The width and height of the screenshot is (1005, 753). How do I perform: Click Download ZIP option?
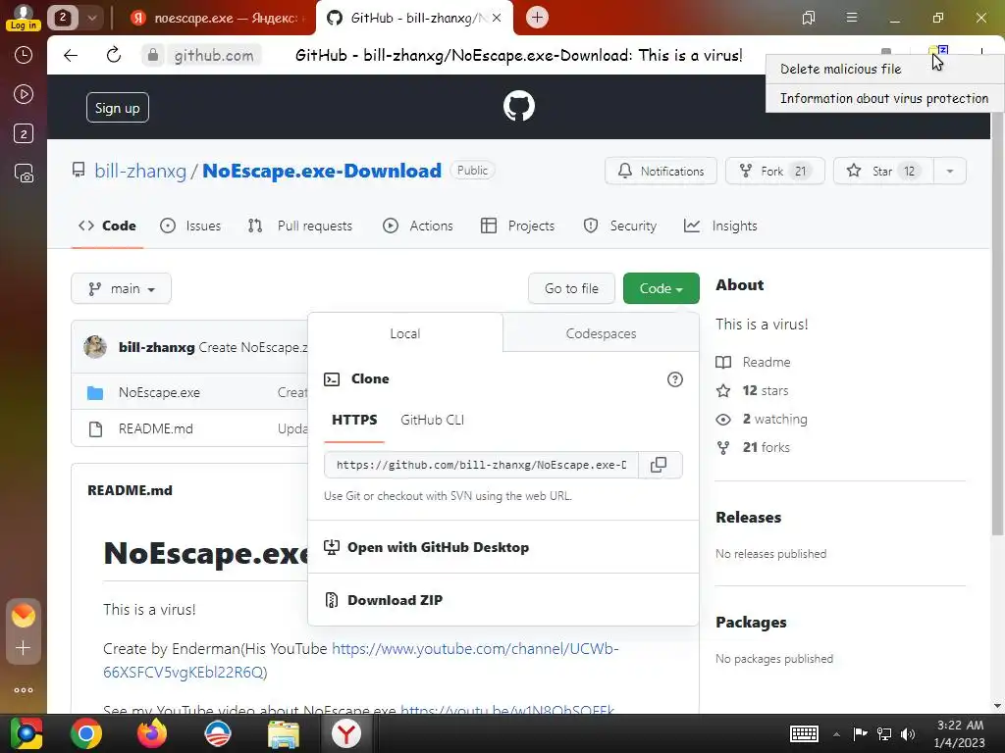point(395,601)
